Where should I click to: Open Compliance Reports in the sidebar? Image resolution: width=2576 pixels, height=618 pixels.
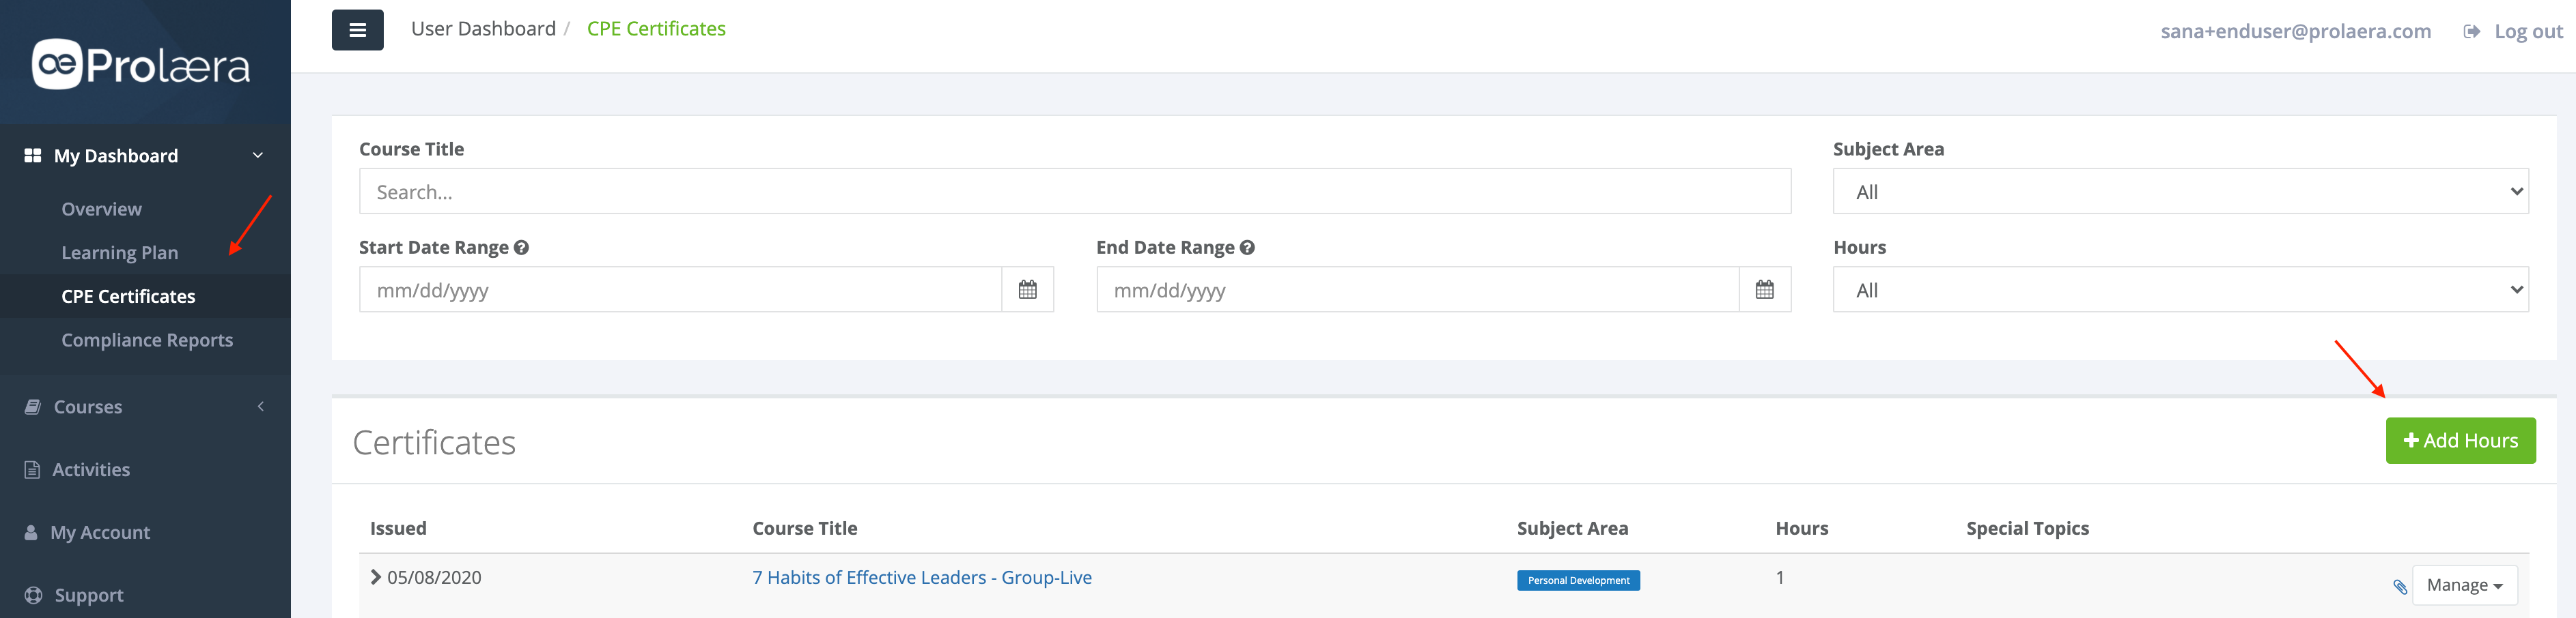tap(147, 340)
